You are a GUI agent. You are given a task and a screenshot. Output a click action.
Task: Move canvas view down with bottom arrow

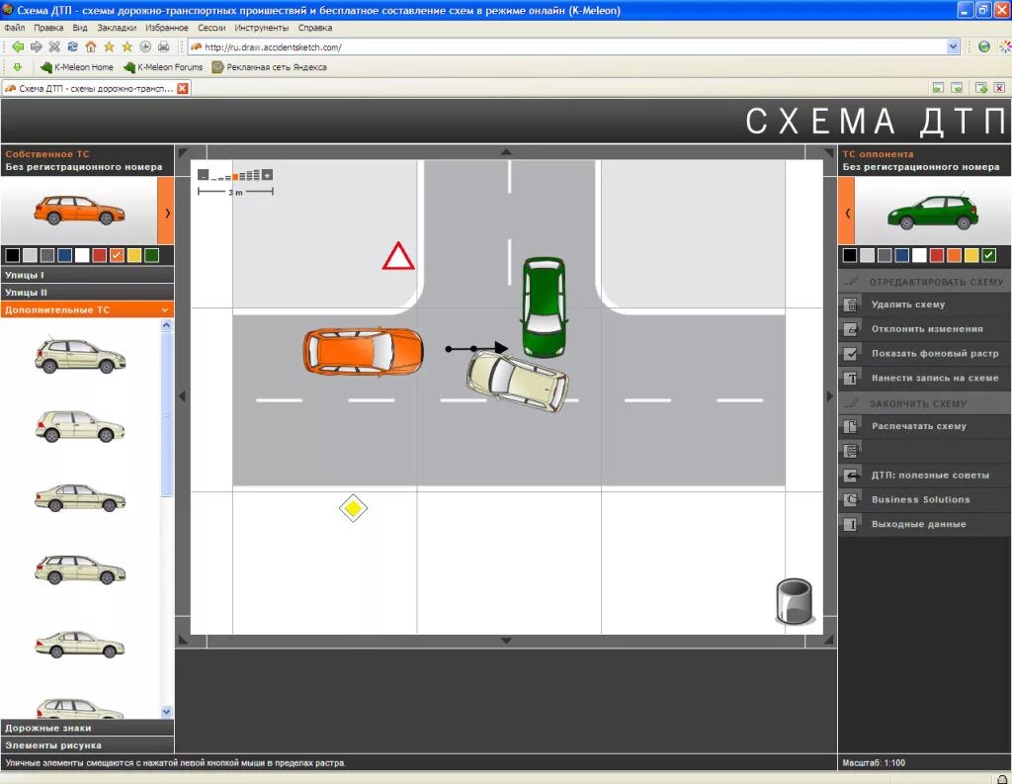coord(506,641)
